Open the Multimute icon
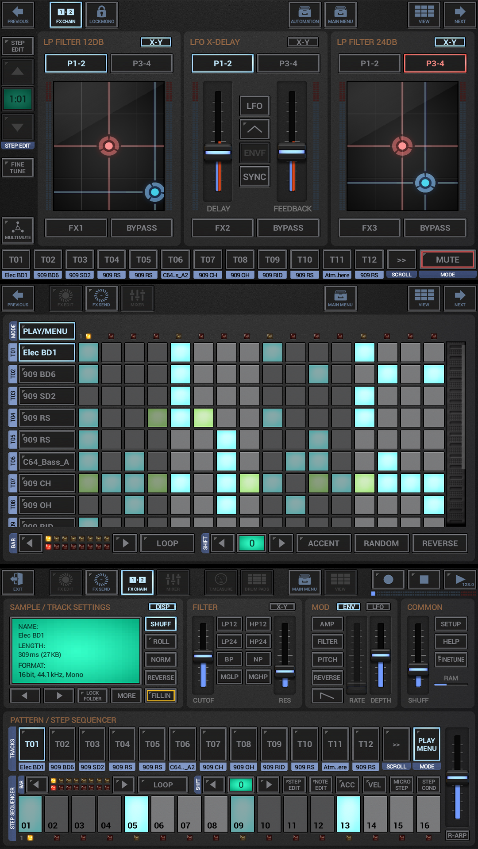This screenshot has height=849, width=478. click(x=18, y=230)
